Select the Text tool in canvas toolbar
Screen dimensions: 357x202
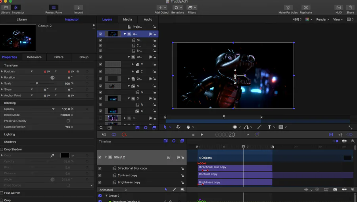coord(269,127)
